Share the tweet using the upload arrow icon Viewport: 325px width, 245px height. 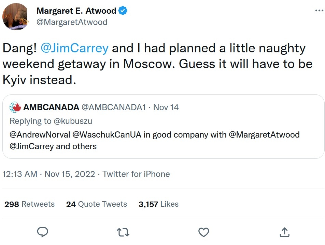[284, 232]
